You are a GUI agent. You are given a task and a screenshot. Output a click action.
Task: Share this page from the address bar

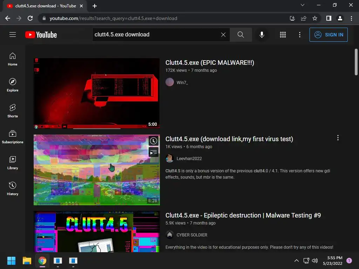coord(304,18)
